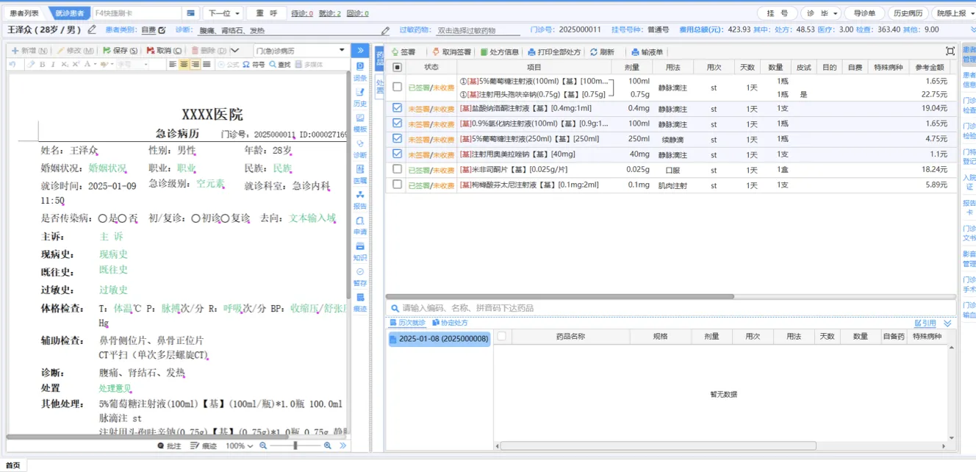Uncheck the 盐酸纳洛酮注射液 row checkbox
The width and height of the screenshot is (976, 472).
(397, 107)
